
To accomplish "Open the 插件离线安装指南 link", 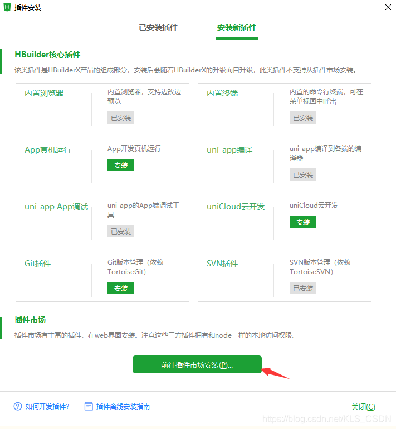I will 123,407.
